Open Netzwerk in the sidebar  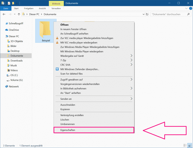[14, 86]
